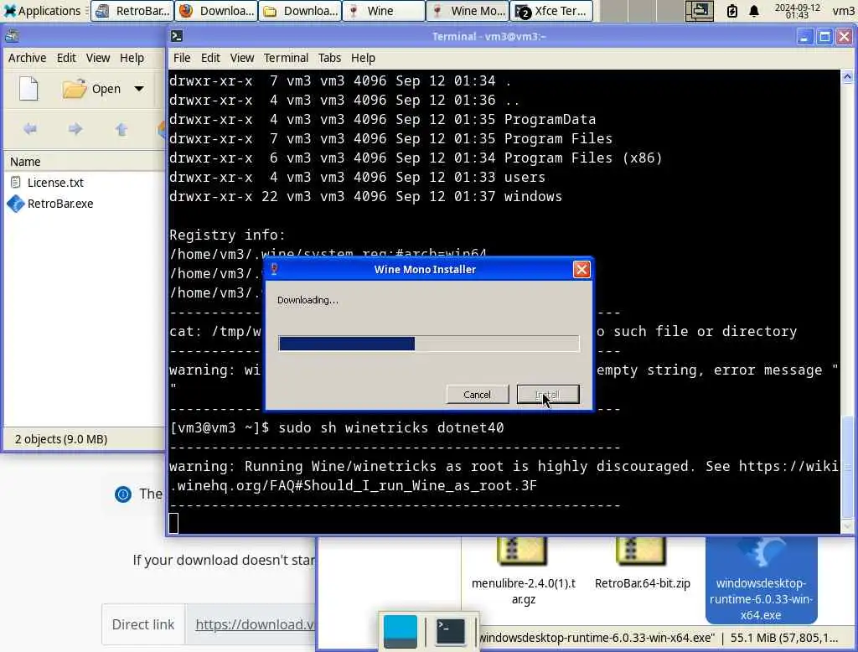Open the Tabs menu in terminal

pyautogui.click(x=329, y=58)
